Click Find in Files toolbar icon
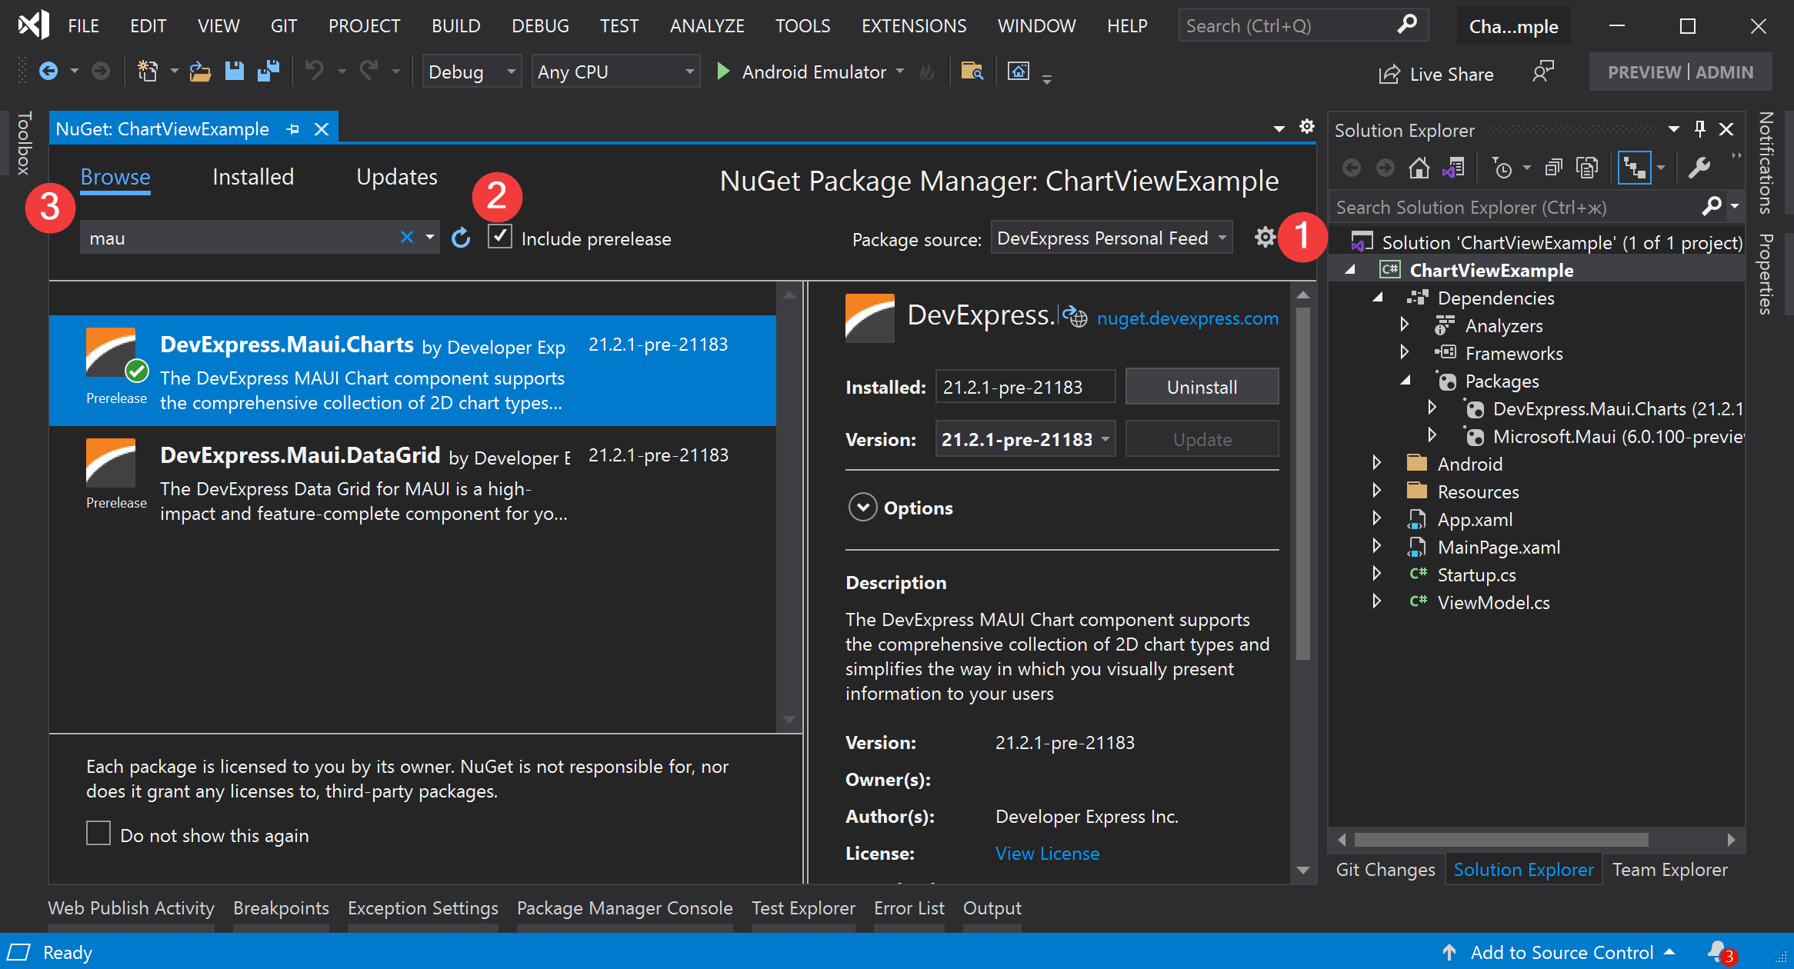This screenshot has height=969, width=1794. [x=972, y=72]
